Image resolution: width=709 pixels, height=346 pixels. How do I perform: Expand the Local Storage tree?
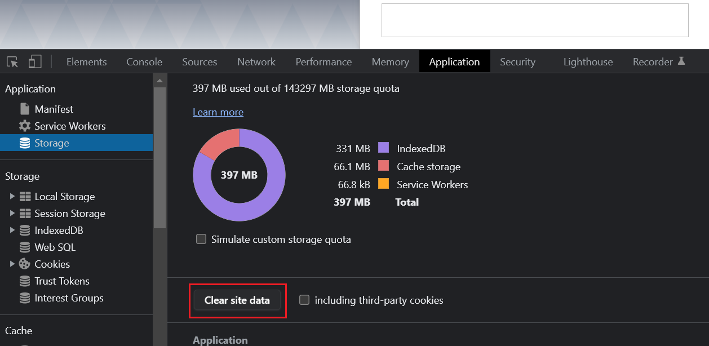coord(11,196)
